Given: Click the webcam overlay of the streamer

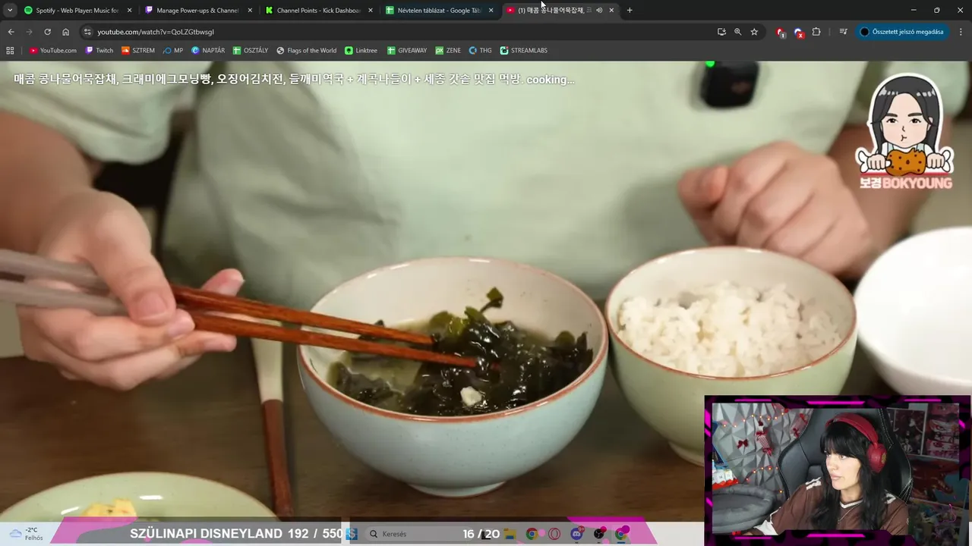Looking at the screenshot, I should (x=837, y=470).
